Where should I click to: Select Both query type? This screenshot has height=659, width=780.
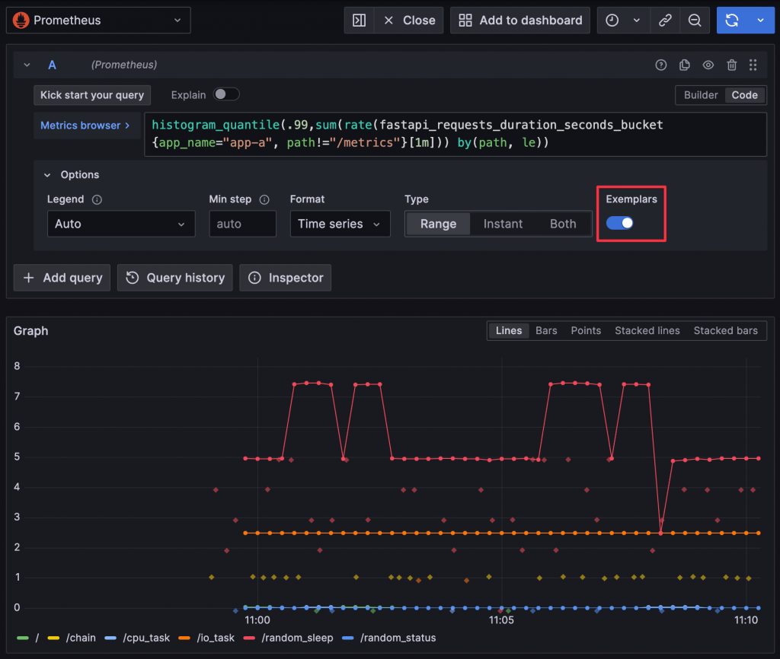pos(563,224)
